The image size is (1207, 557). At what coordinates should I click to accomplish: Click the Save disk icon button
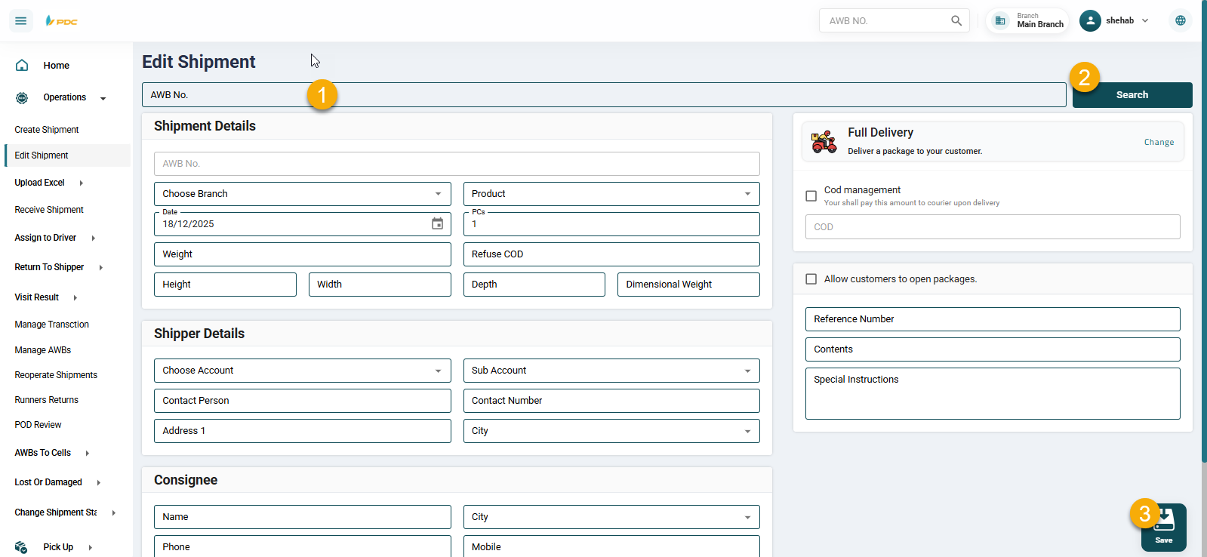(x=1164, y=528)
